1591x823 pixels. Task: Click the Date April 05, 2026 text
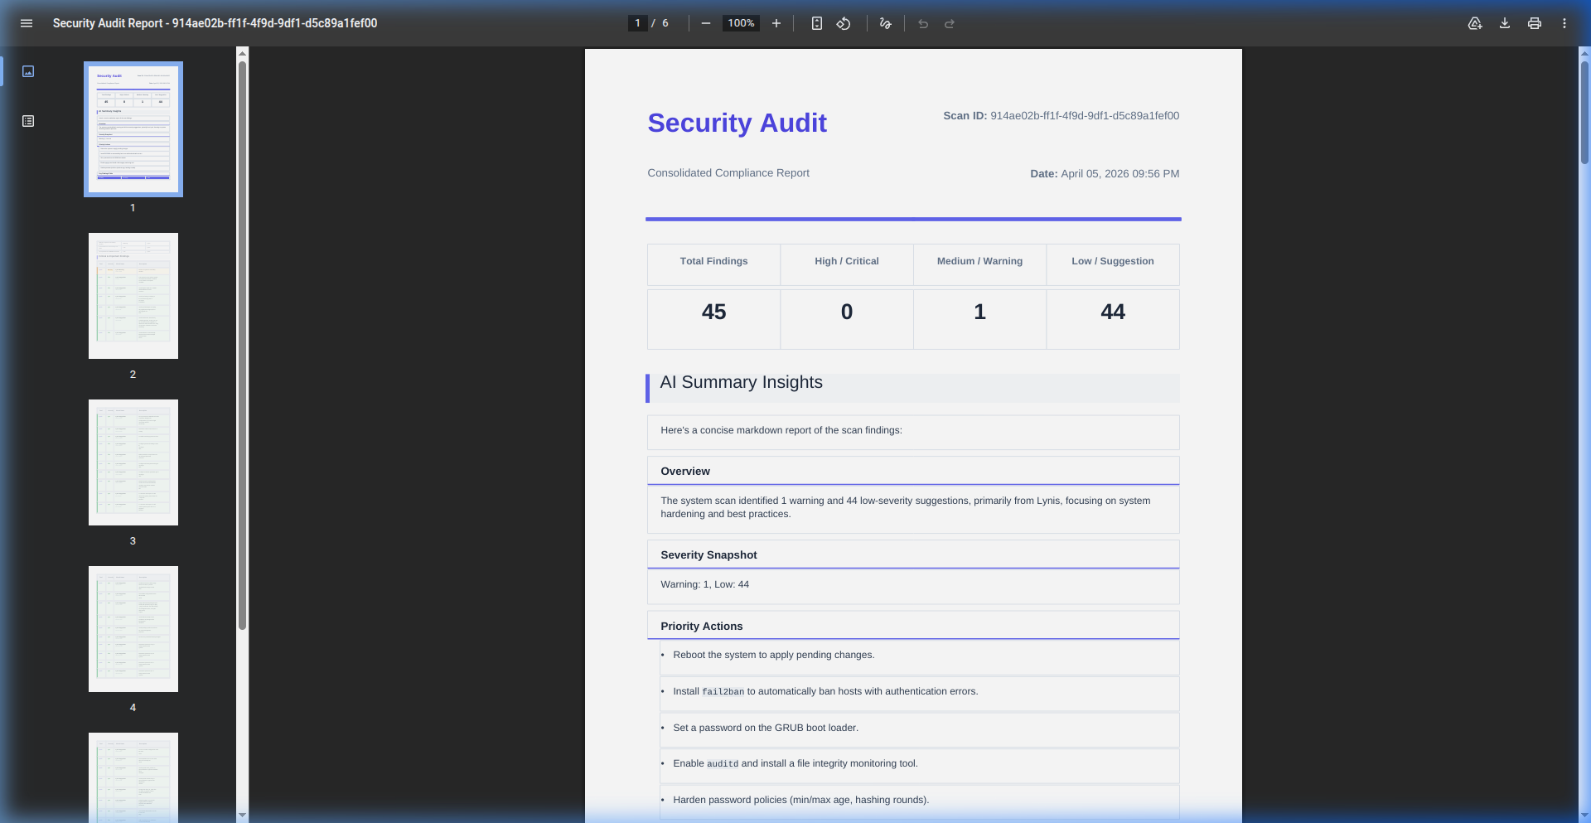[x=1105, y=174]
